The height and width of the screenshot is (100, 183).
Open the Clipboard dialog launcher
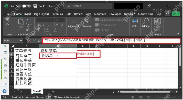click(x=33, y=34)
